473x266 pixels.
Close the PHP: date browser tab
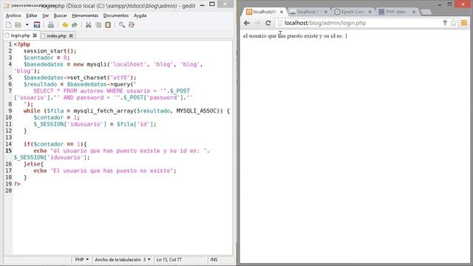[414, 12]
